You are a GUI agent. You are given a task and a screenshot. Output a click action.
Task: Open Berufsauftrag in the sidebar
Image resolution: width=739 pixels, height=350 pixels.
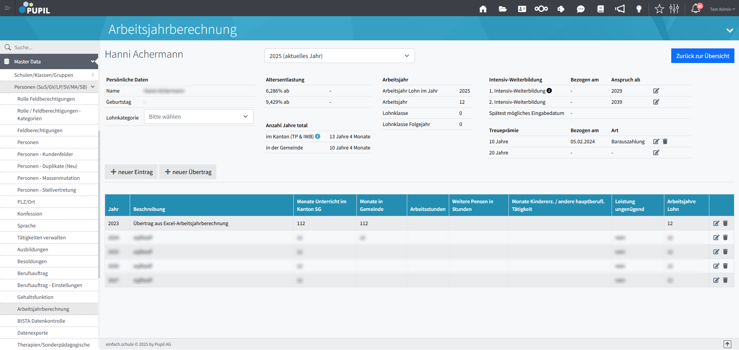(x=33, y=274)
